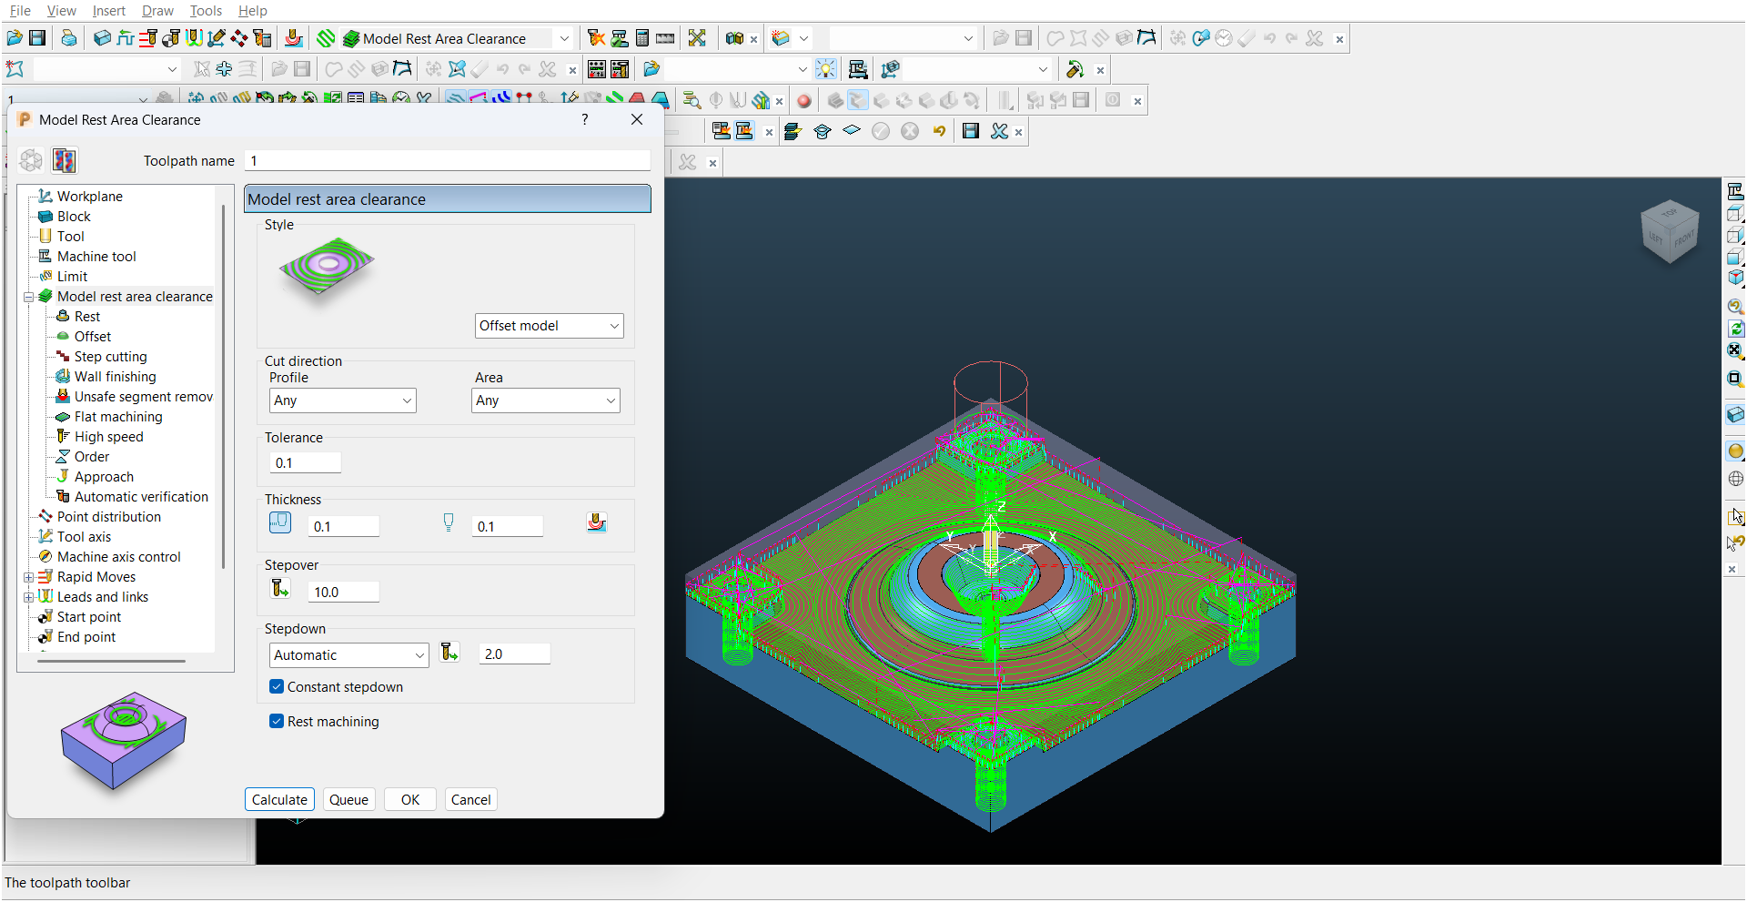The width and height of the screenshot is (1747, 902).
Task: Click the view cube in the viewport
Action: pyautogui.click(x=1669, y=232)
